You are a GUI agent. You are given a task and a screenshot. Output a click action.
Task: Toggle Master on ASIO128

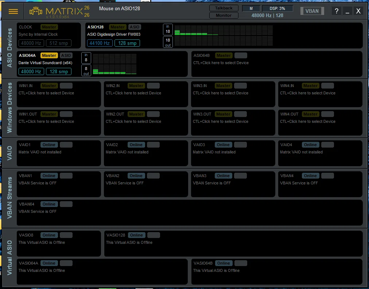pos(118,27)
